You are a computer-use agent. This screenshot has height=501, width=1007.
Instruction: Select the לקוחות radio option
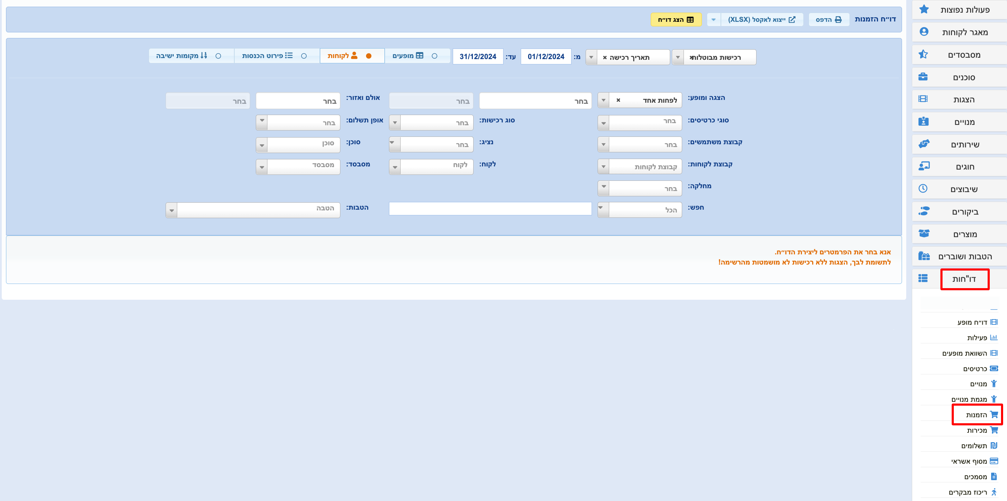368,56
